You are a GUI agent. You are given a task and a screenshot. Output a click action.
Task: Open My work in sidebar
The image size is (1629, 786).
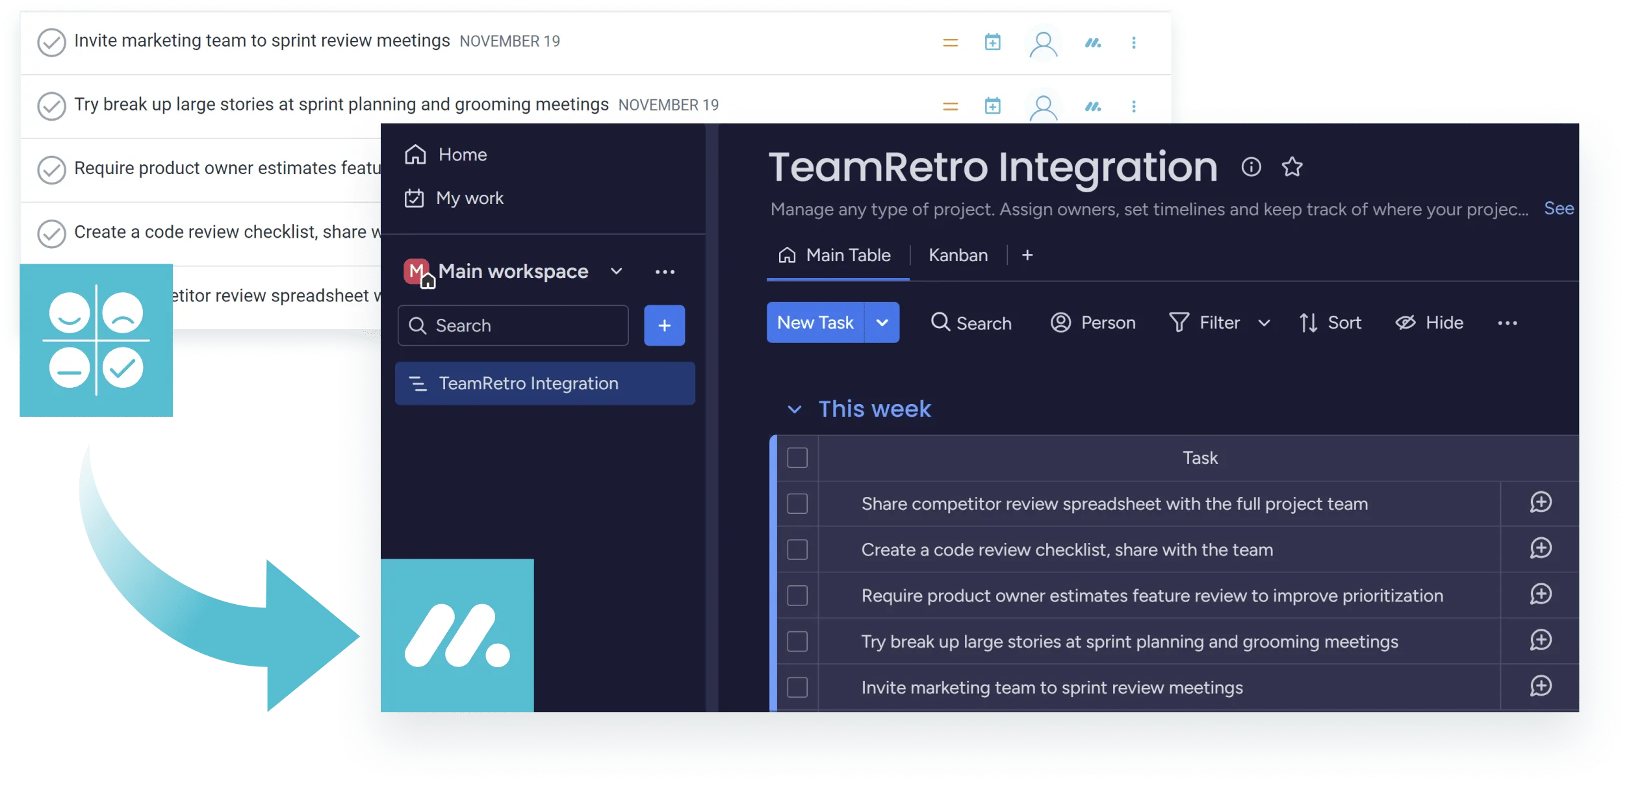[454, 198]
